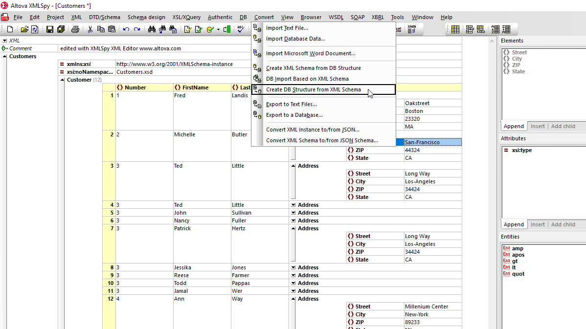Screen dimensions: 586x329
Task: Paste from clipboard toolbar icon
Action: pos(112,29)
